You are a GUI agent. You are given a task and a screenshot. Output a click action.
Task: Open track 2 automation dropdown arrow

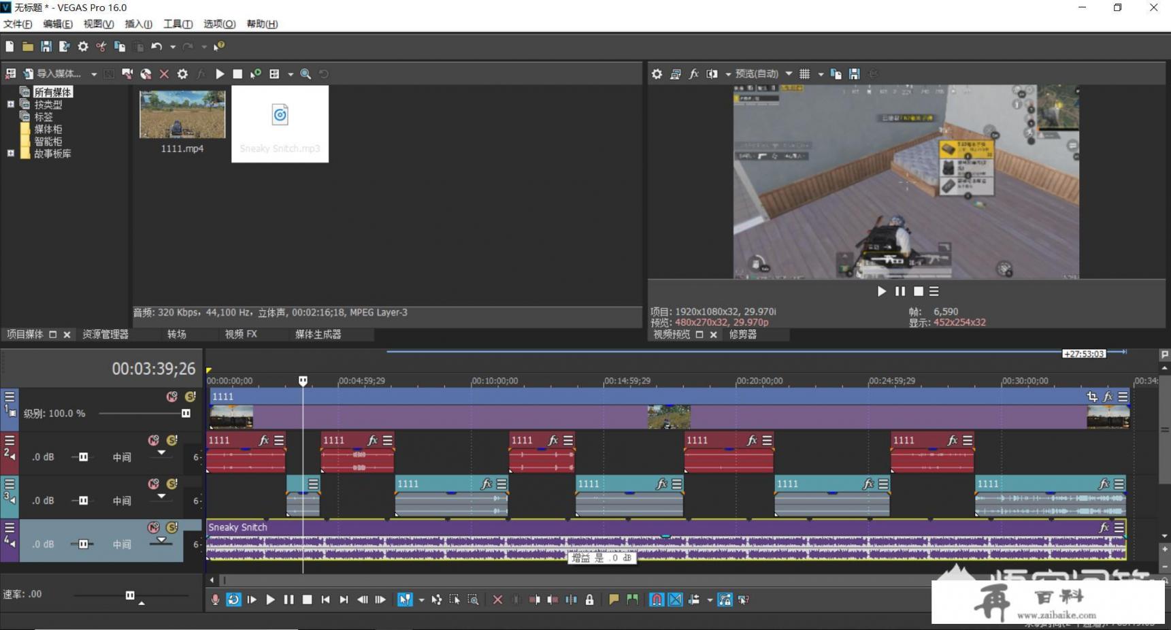161,452
